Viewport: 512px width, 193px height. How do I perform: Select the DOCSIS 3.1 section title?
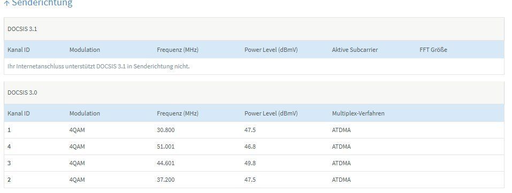22,29
